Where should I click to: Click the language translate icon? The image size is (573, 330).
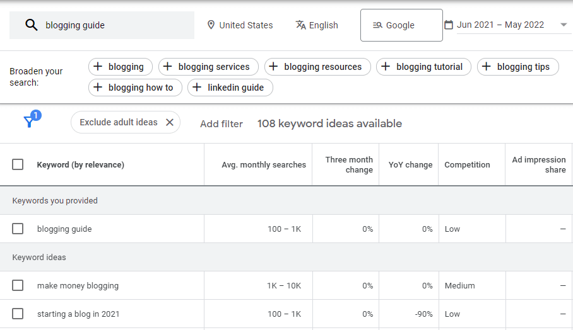coord(301,25)
